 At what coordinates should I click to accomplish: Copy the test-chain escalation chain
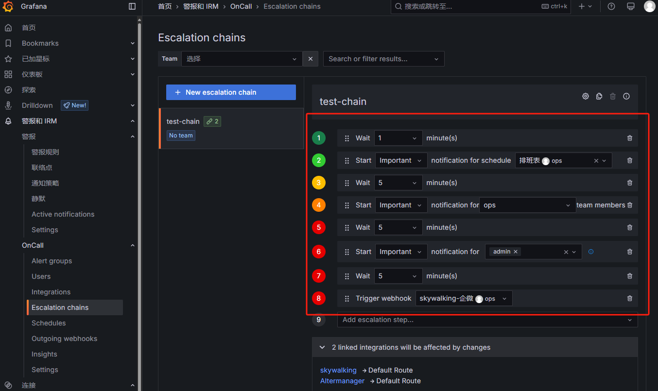[x=599, y=96]
